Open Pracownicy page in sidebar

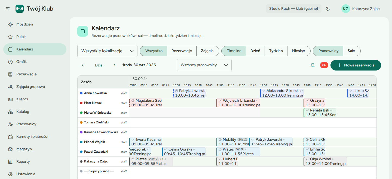pos(35,124)
